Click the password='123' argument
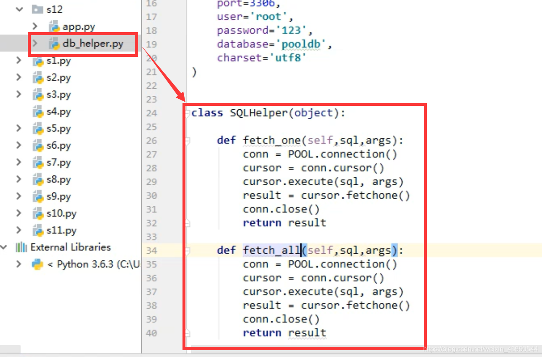Viewport: 542px width, 357px height. click(265, 30)
